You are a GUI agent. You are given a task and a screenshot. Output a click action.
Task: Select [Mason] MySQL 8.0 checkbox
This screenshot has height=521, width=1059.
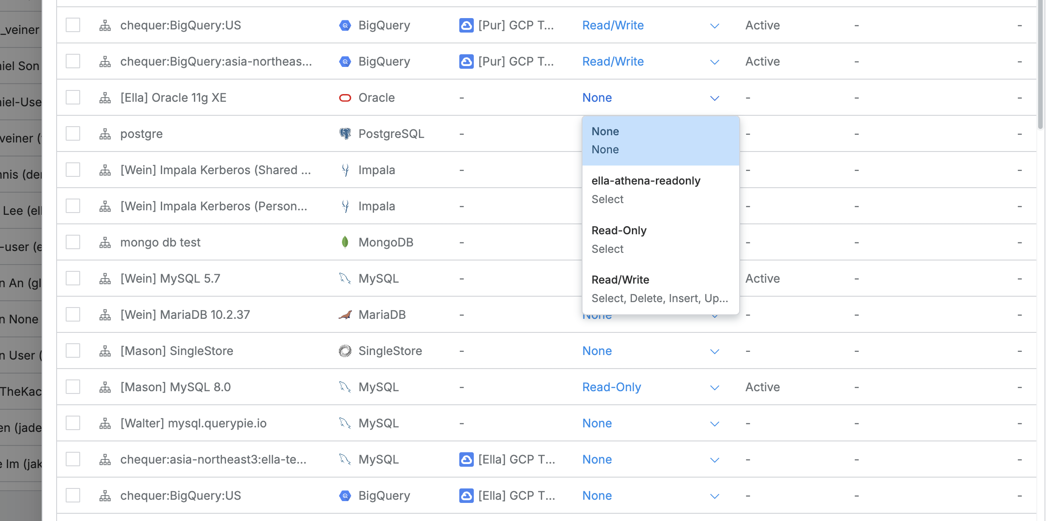click(x=73, y=387)
